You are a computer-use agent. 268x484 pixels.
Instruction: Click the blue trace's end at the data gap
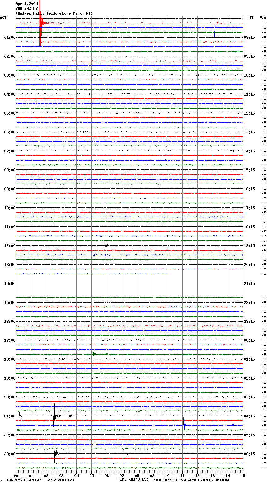167,274
